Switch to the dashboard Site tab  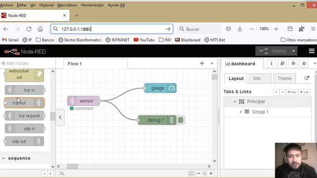pyautogui.click(x=260, y=79)
